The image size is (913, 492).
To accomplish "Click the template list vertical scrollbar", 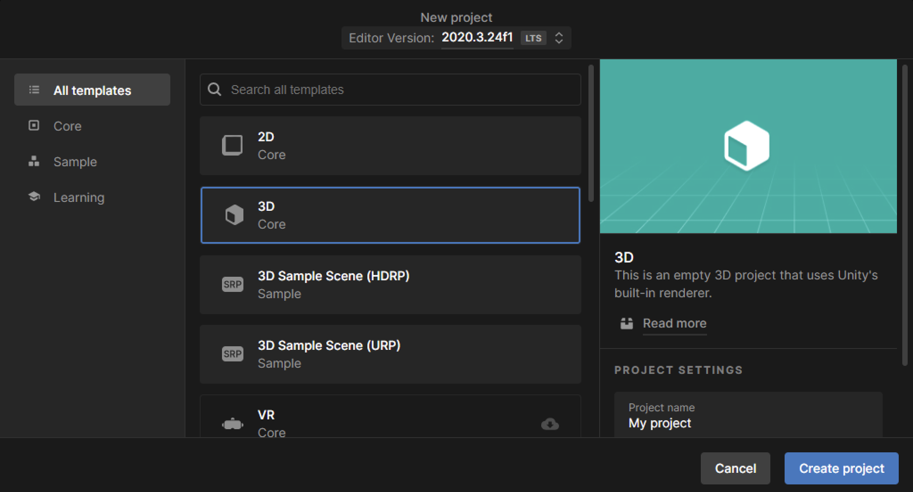I will [x=591, y=134].
